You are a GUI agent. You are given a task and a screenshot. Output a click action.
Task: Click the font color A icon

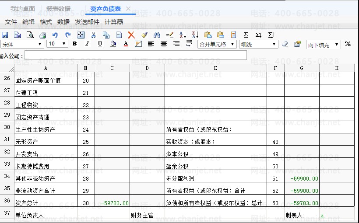tap(126, 44)
